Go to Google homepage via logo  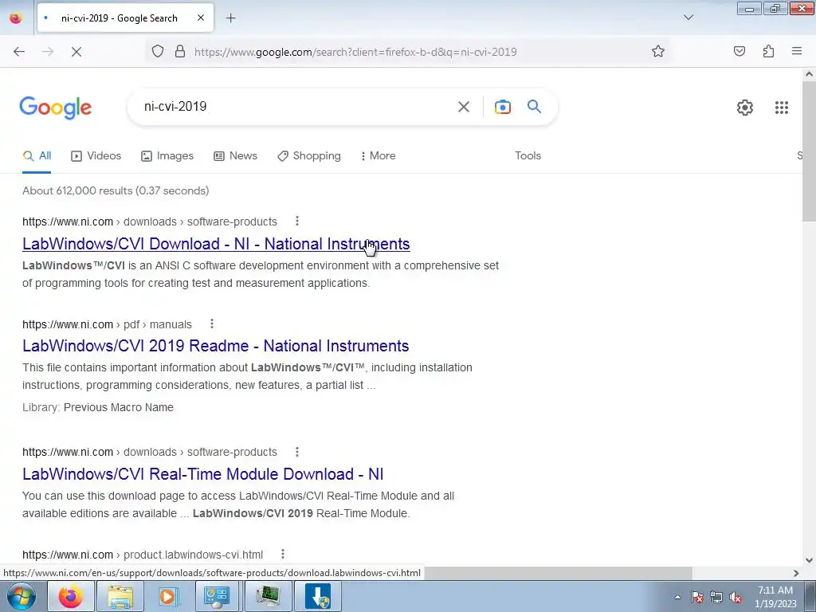[56, 108]
